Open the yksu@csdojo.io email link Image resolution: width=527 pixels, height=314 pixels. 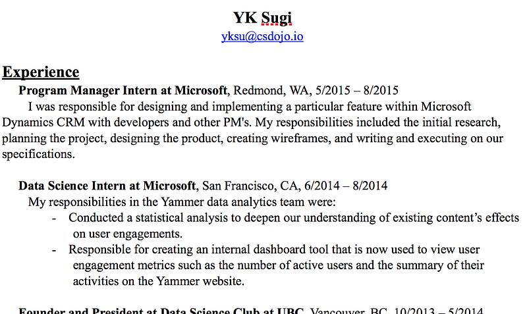click(x=262, y=36)
